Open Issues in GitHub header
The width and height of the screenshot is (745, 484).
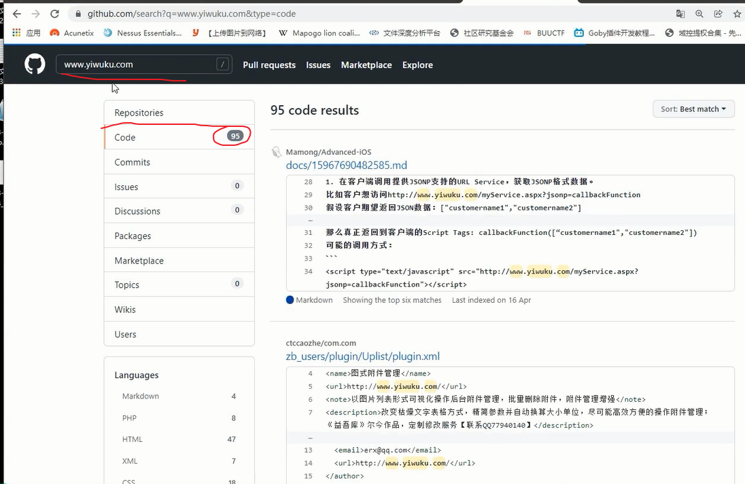point(318,65)
